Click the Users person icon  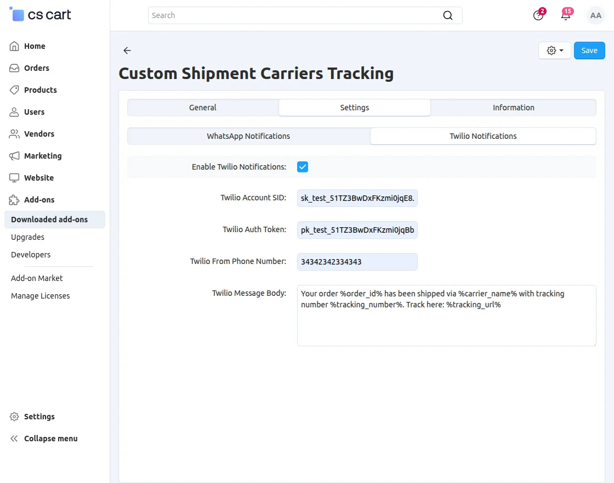click(x=14, y=112)
